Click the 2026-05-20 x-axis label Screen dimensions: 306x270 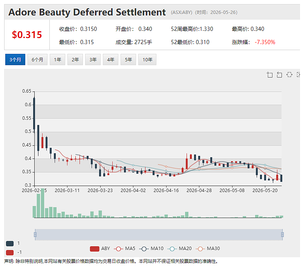[x=265, y=191]
